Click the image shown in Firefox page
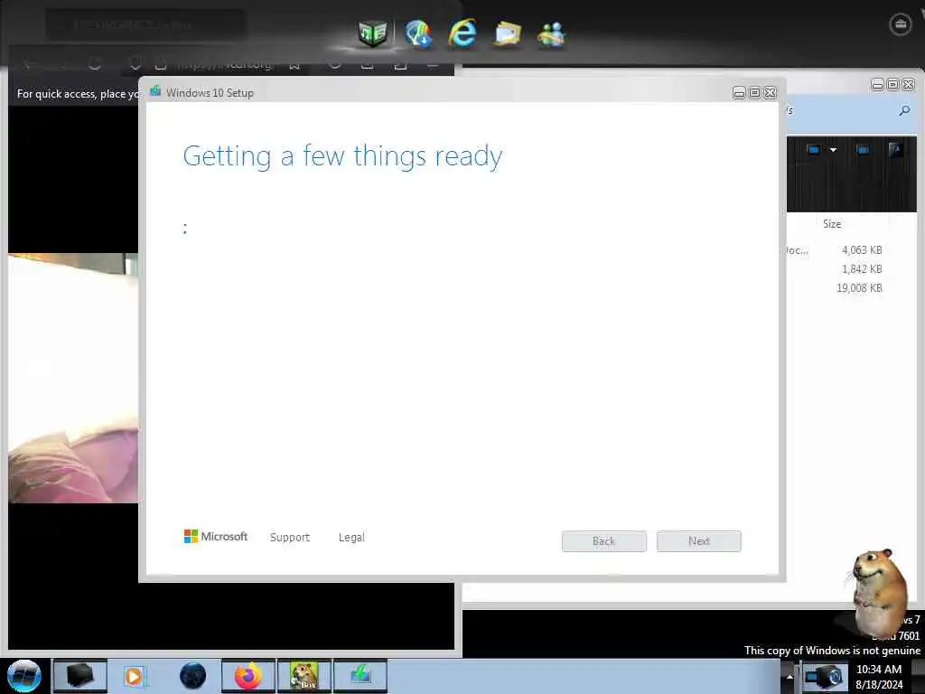 73,378
